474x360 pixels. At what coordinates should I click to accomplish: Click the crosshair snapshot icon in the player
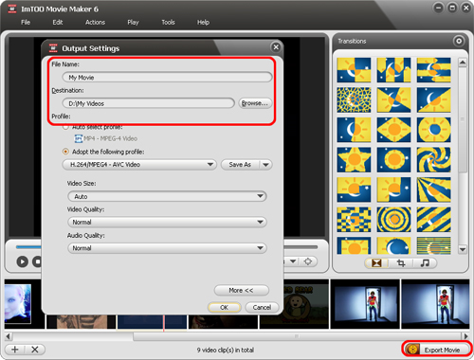pos(308,261)
